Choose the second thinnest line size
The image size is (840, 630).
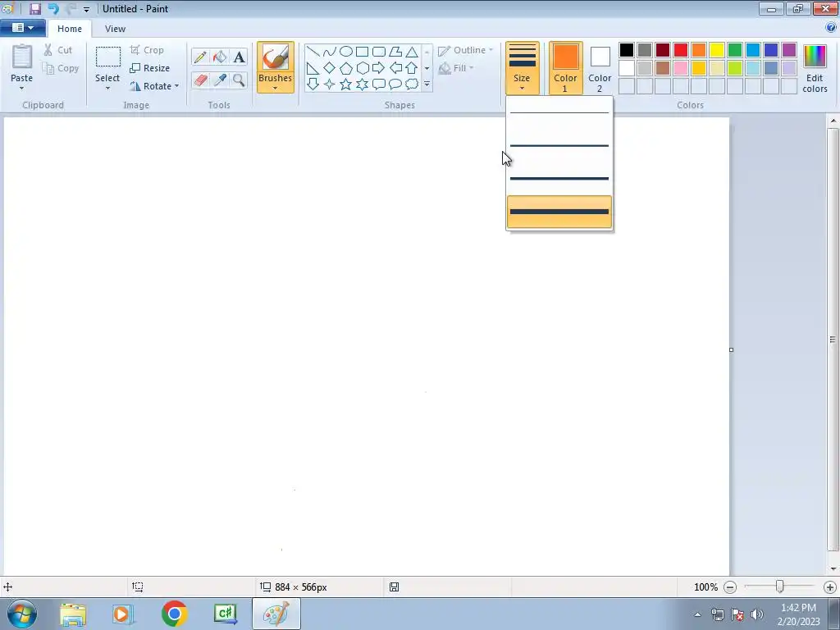point(559,145)
